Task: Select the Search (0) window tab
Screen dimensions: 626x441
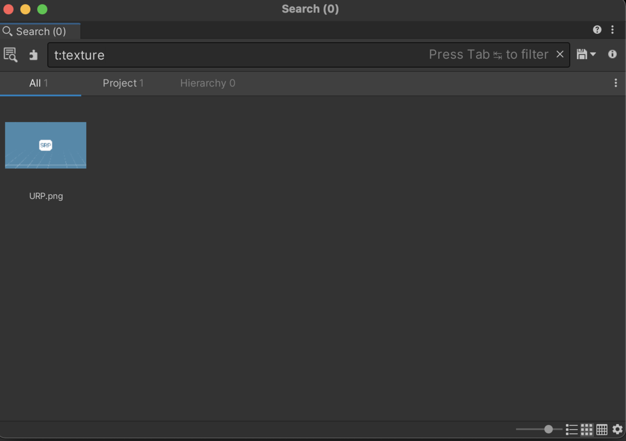Action: tap(40, 31)
